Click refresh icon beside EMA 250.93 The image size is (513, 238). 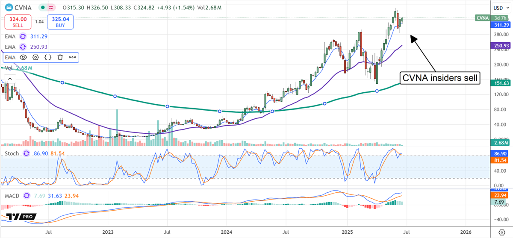[23, 47]
